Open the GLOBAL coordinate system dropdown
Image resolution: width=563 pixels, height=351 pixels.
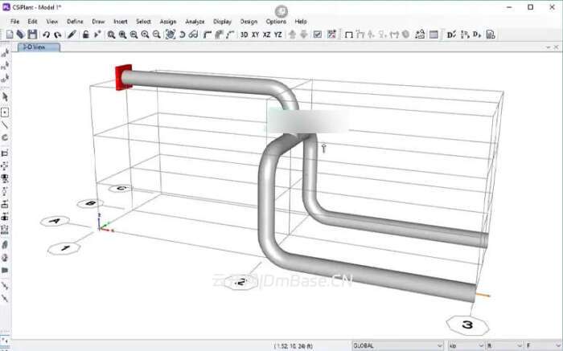coord(398,345)
